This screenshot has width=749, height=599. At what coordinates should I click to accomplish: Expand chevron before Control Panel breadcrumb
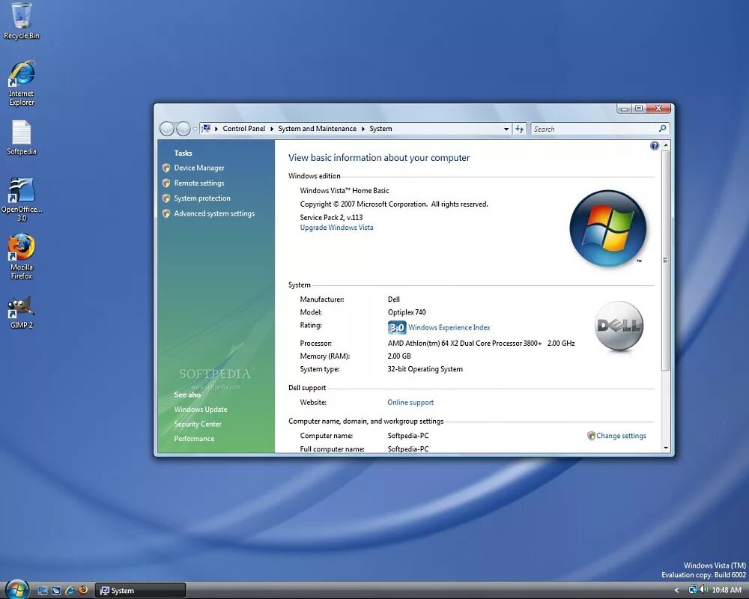pyautogui.click(x=216, y=129)
